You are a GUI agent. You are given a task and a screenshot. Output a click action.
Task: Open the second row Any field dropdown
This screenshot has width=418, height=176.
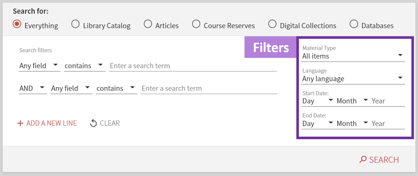(71, 88)
